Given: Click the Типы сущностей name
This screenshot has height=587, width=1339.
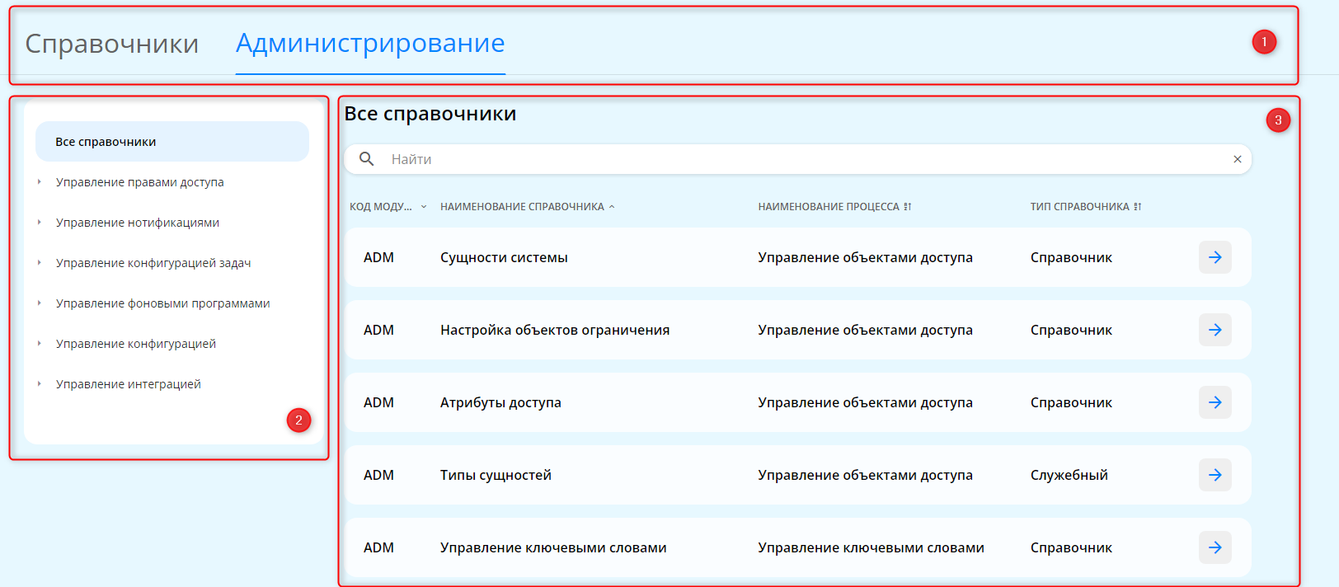Looking at the screenshot, I should click(x=496, y=475).
